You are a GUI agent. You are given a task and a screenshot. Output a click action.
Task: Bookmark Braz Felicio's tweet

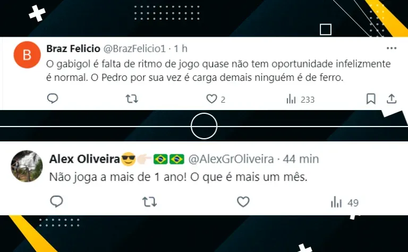371,99
